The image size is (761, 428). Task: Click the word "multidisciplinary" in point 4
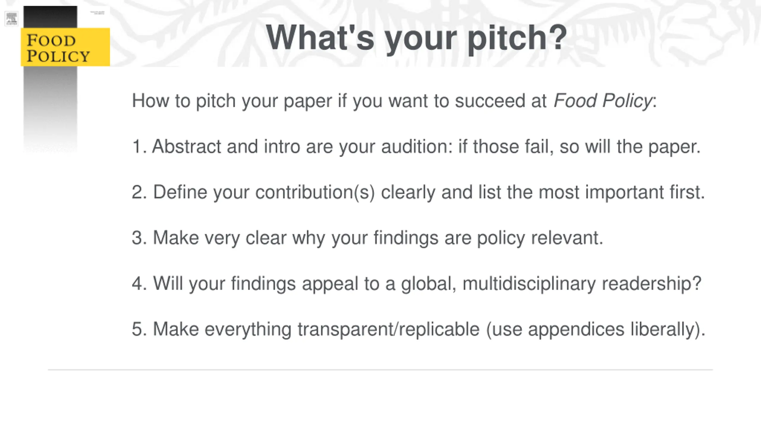(529, 284)
